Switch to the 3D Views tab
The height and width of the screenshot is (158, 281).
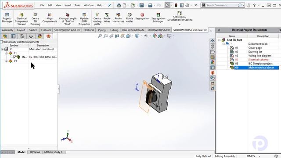(x=35, y=152)
